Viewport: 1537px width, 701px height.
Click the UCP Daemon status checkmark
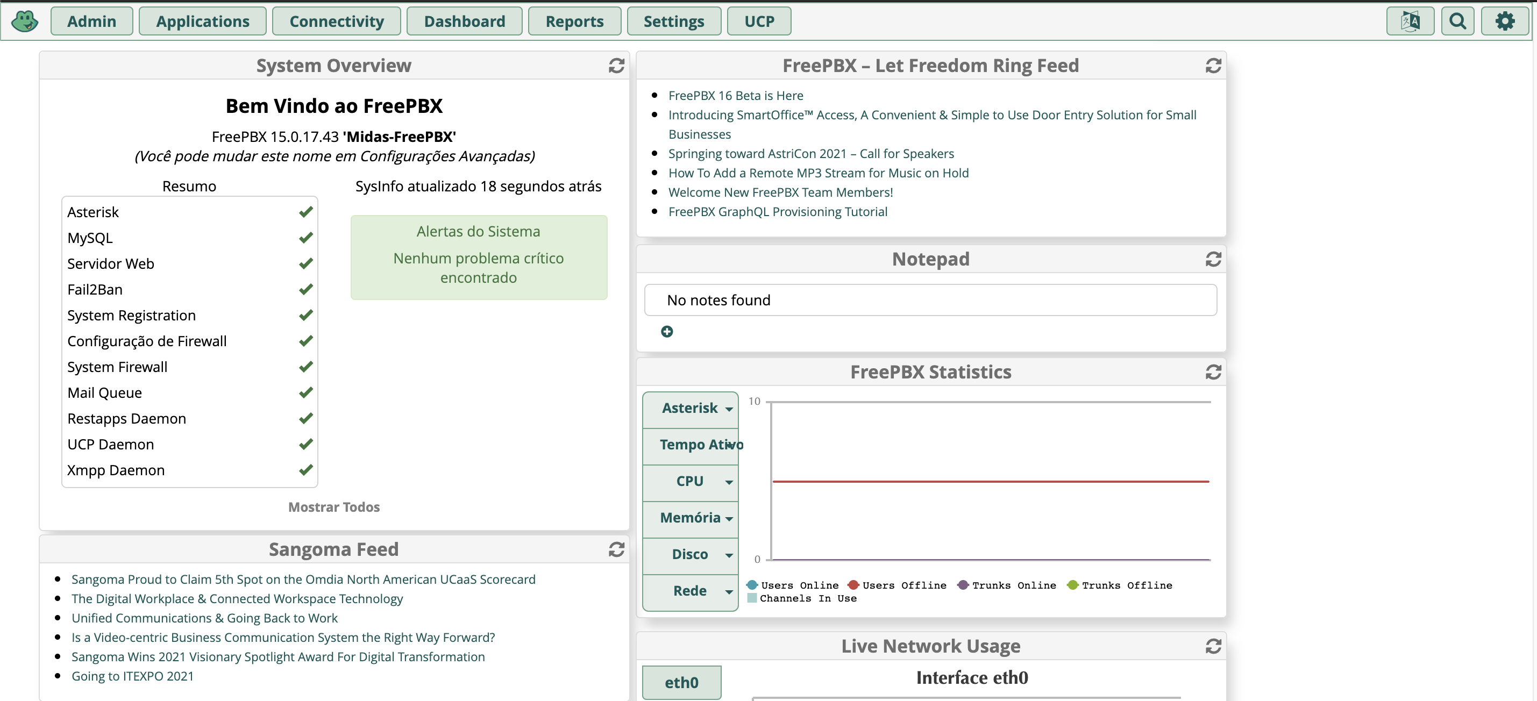pos(306,444)
